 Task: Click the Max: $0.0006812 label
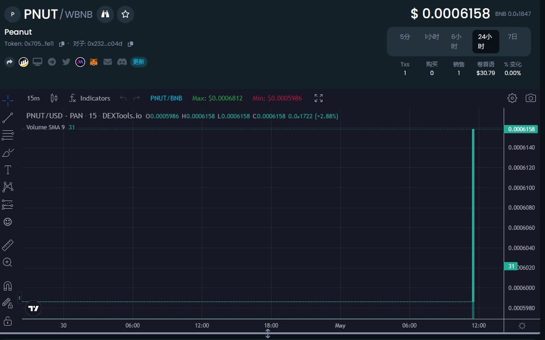pyautogui.click(x=217, y=99)
